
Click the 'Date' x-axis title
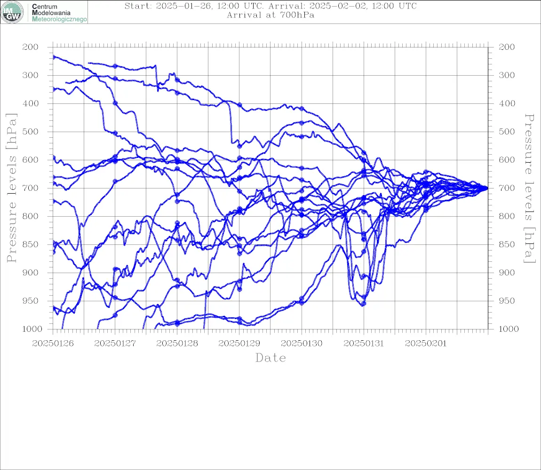pyautogui.click(x=271, y=358)
